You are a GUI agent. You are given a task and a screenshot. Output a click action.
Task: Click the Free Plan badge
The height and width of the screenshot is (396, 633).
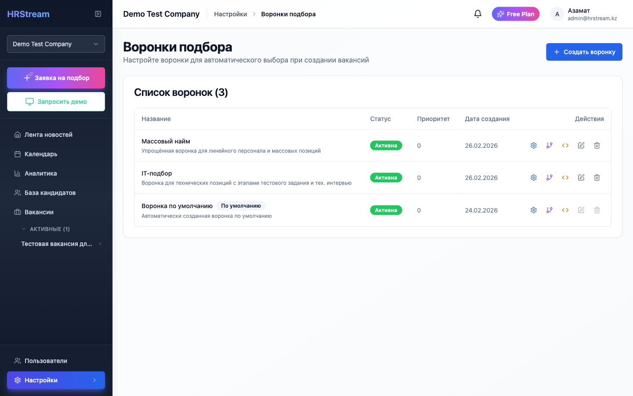click(x=515, y=14)
